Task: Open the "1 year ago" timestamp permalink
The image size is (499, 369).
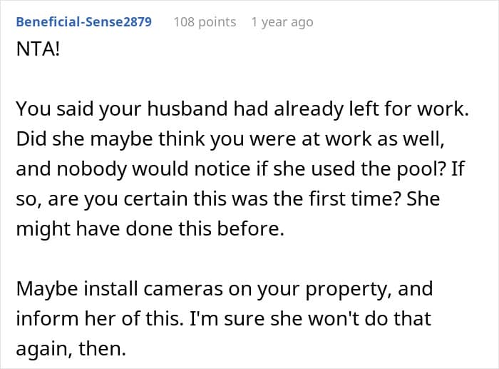Action: [x=282, y=22]
